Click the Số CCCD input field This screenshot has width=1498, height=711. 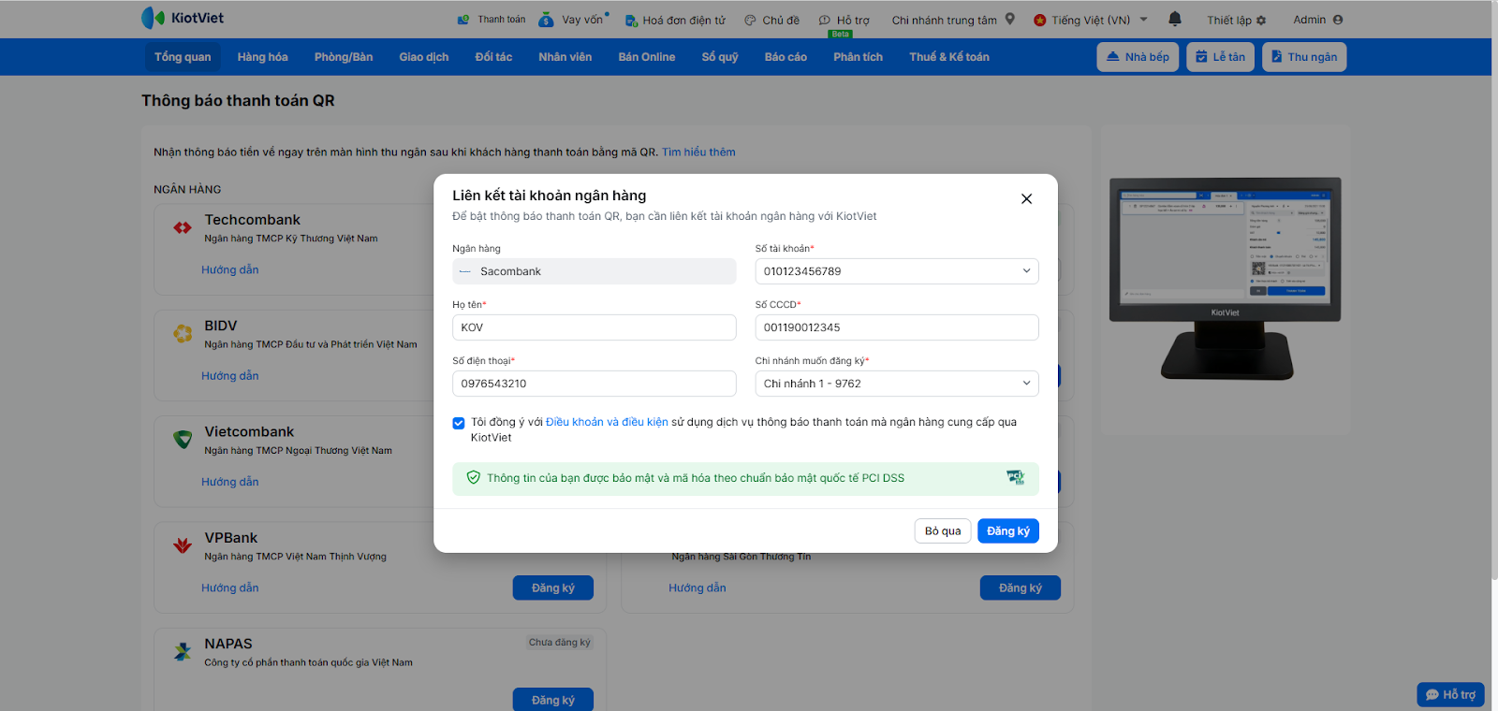pos(897,327)
